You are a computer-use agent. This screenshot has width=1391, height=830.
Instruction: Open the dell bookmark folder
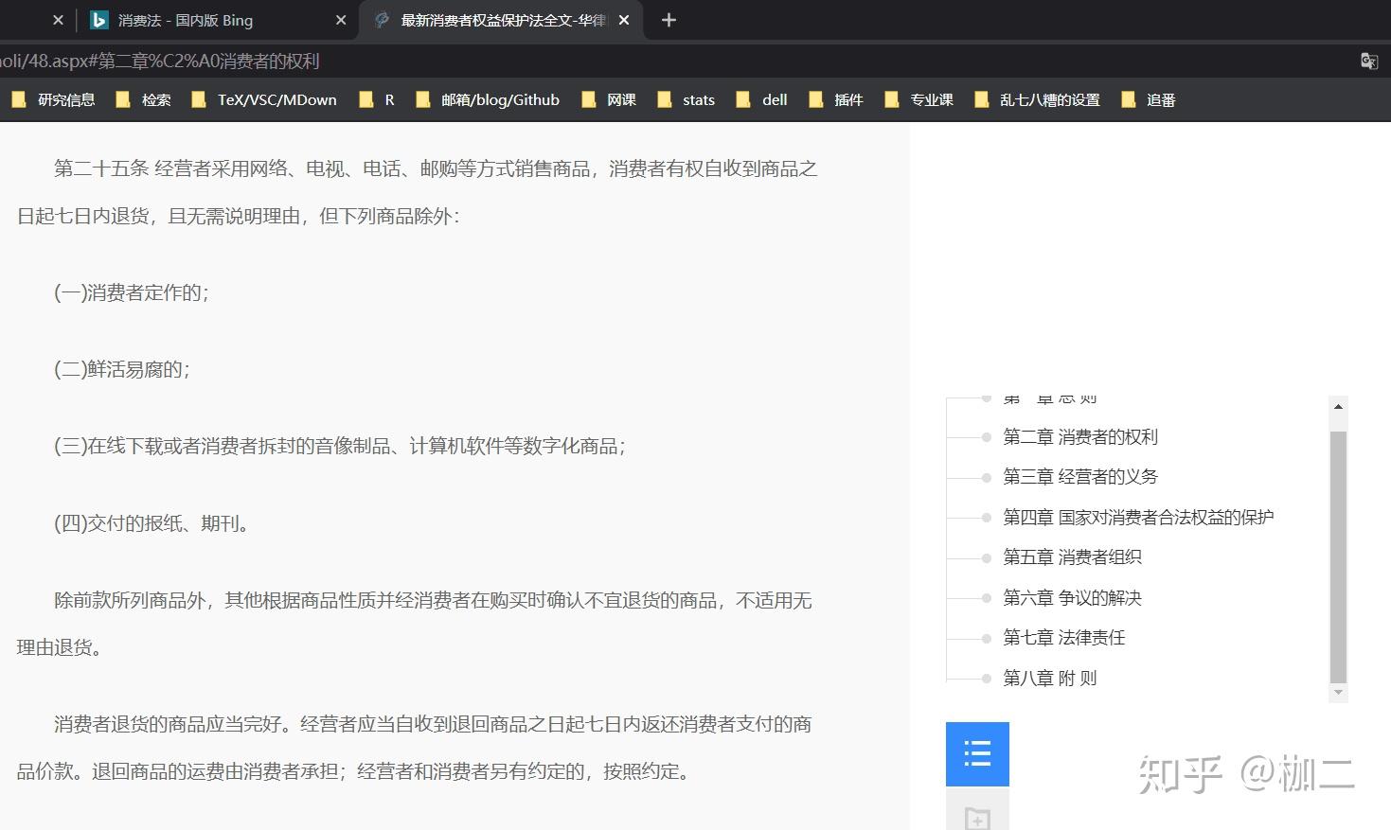[761, 99]
